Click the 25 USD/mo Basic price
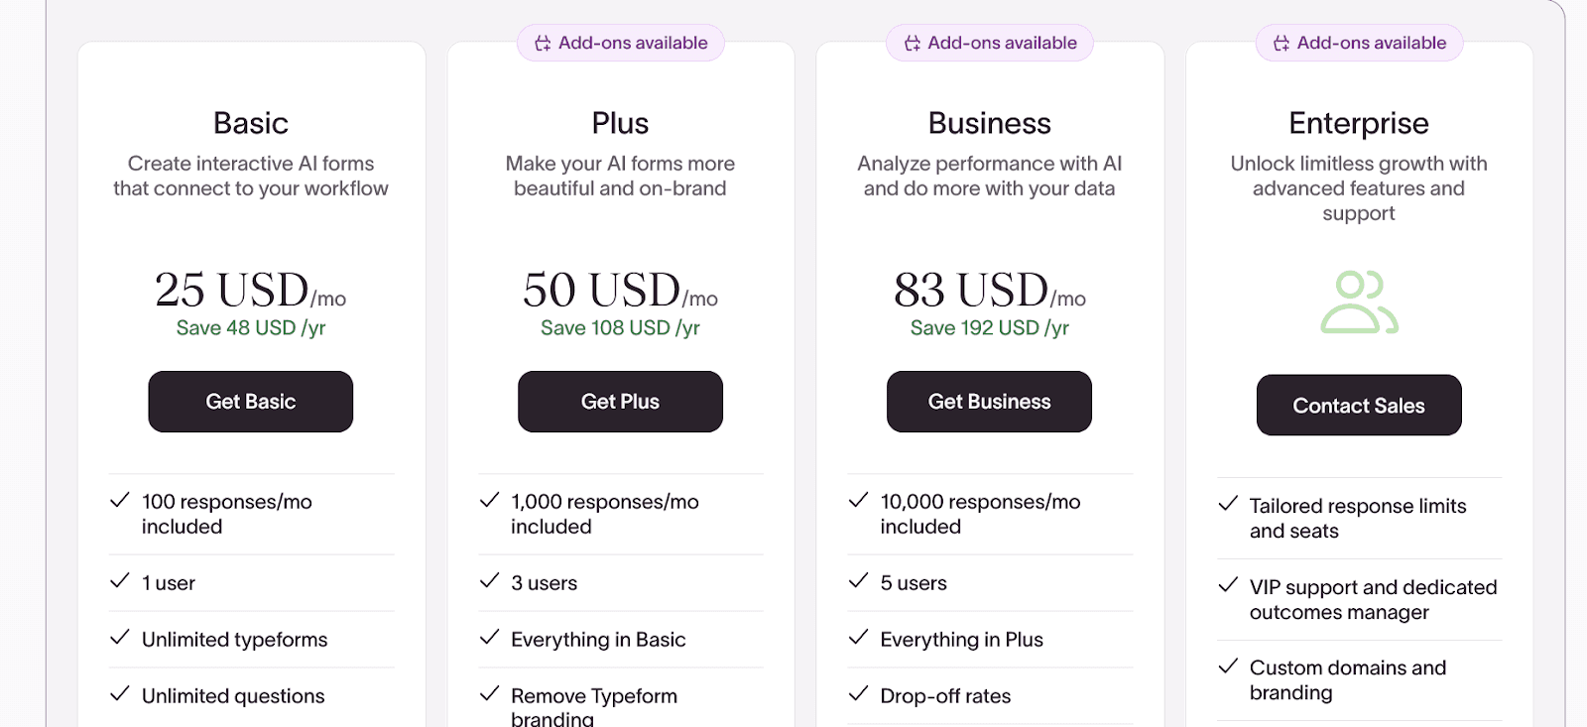This screenshot has height=727, width=1587. (x=250, y=291)
